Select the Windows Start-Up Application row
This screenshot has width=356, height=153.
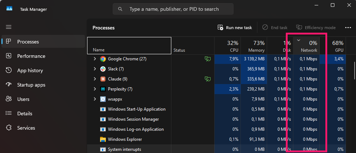click(x=217, y=109)
